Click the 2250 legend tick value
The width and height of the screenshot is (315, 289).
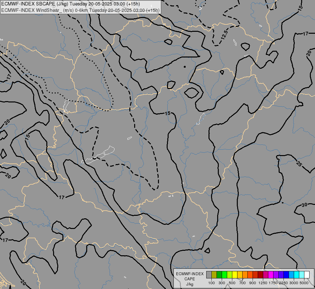[283, 283]
